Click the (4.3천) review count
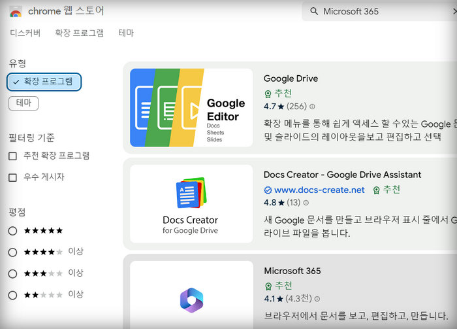The width and height of the screenshot is (457, 329). click(299, 299)
